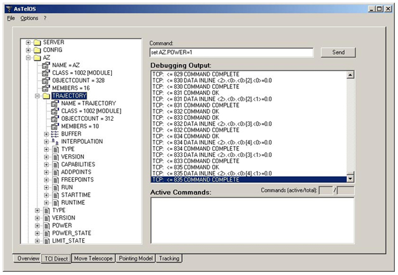Collapse the TRAJECTORY tree node
The height and width of the screenshot is (275, 398).
(x=37, y=96)
